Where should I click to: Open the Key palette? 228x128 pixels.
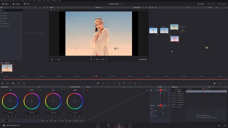point(125,83)
